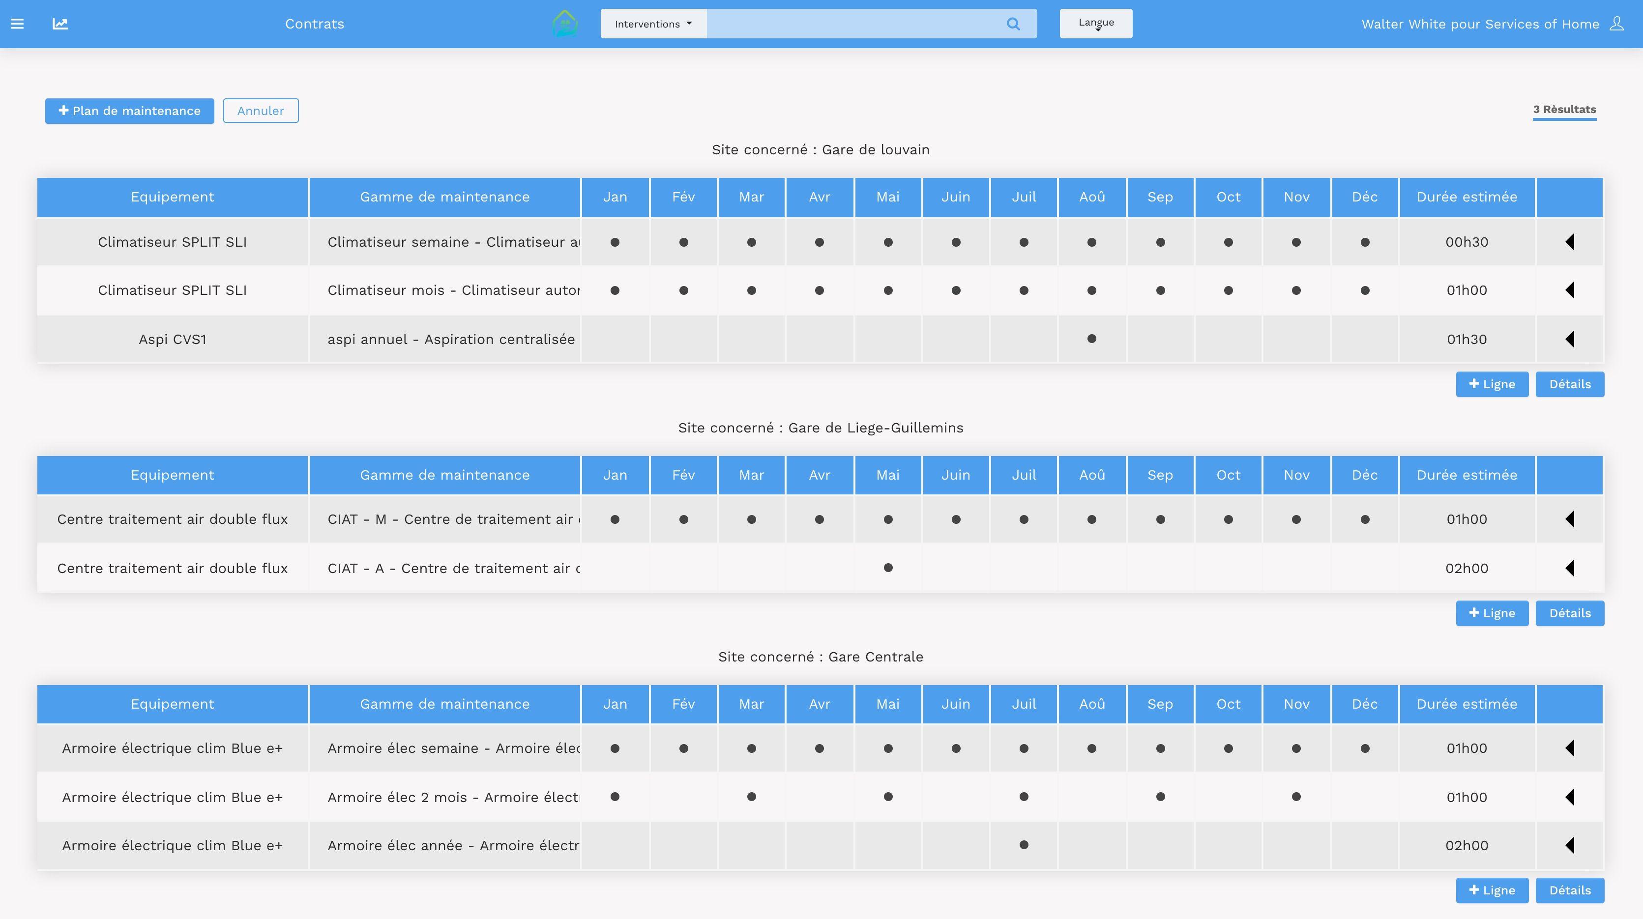The width and height of the screenshot is (1643, 919).
Task: Open the Interventions dropdown filter
Action: [x=653, y=24]
